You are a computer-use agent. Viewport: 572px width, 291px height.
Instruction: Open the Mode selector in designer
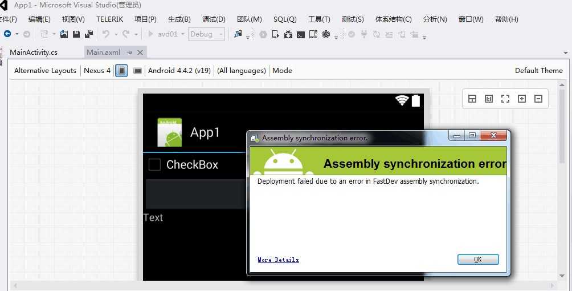pos(283,71)
